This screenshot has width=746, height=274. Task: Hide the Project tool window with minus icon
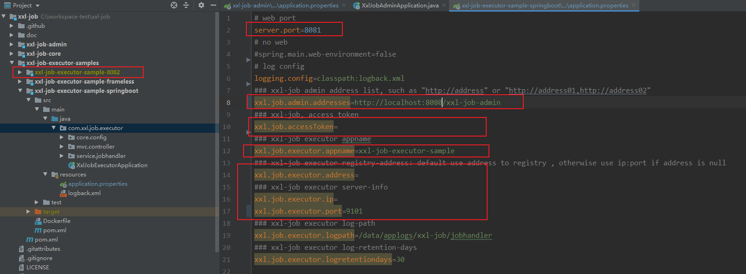click(x=213, y=5)
